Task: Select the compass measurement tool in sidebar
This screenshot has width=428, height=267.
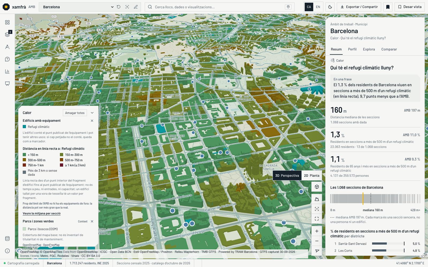Action: (x=7, y=47)
